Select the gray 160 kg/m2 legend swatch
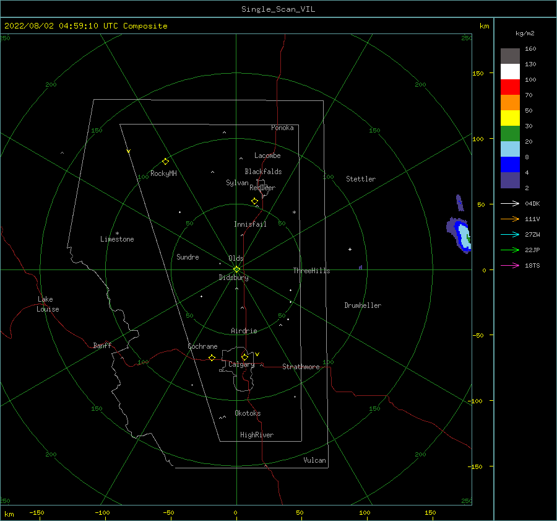The image size is (557, 521). pos(510,56)
